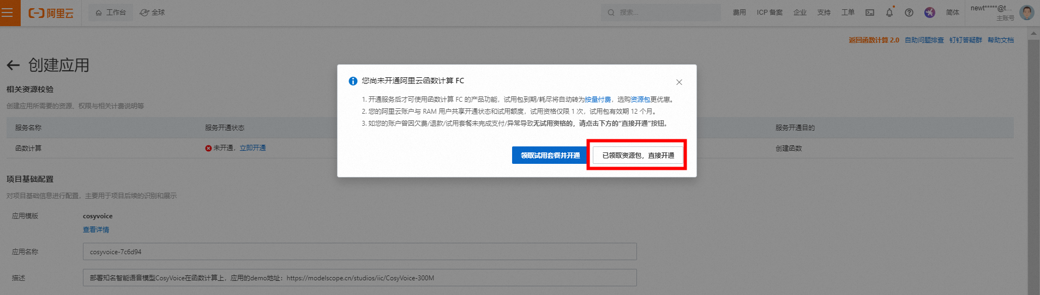Open the 企业 menu
The width and height of the screenshot is (1040, 295).
pyautogui.click(x=799, y=13)
